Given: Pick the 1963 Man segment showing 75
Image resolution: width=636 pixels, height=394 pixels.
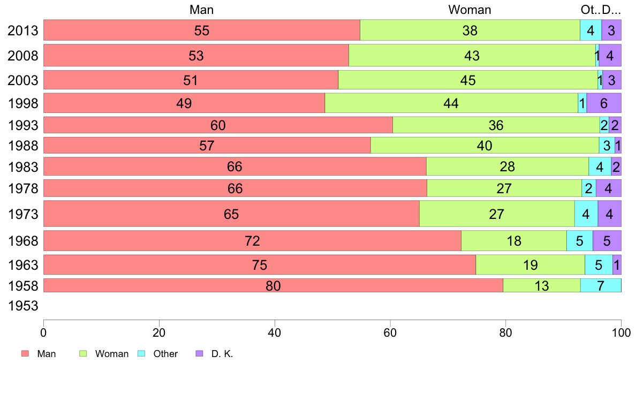Looking at the screenshot, I should pyautogui.click(x=260, y=265).
